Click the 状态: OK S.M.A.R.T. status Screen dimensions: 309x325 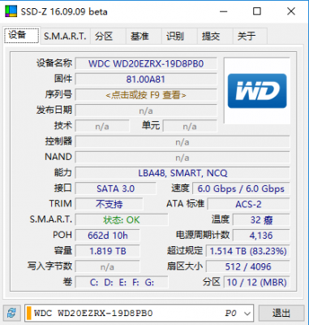(122, 219)
